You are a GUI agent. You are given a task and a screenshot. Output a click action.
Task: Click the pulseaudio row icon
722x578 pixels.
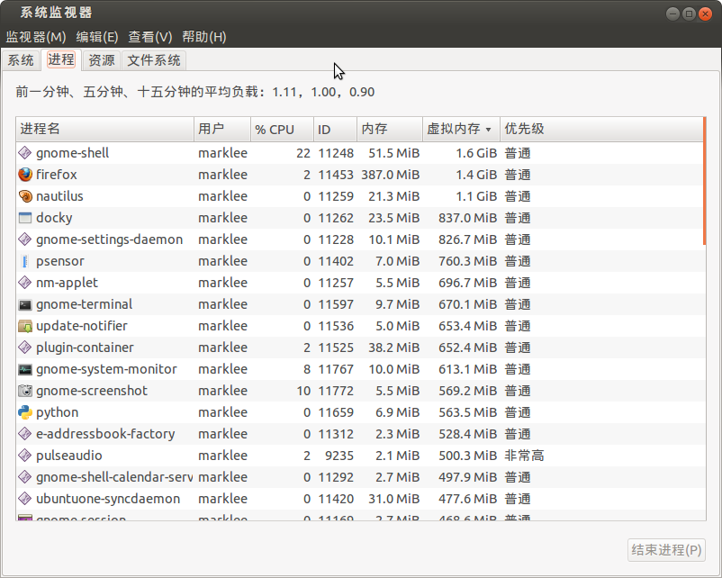click(25, 456)
